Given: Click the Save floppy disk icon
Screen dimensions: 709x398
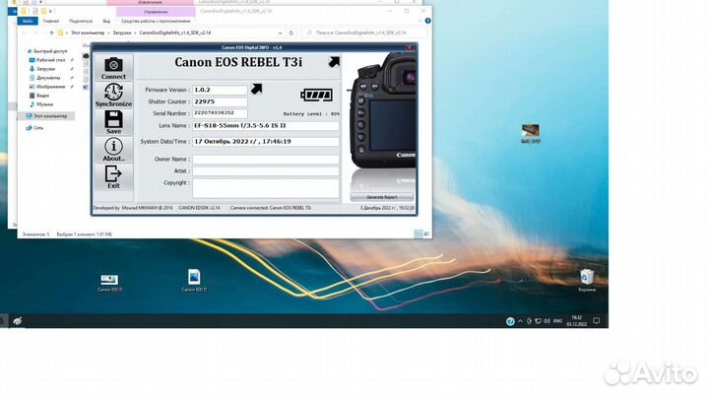Looking at the screenshot, I should pos(113,121).
